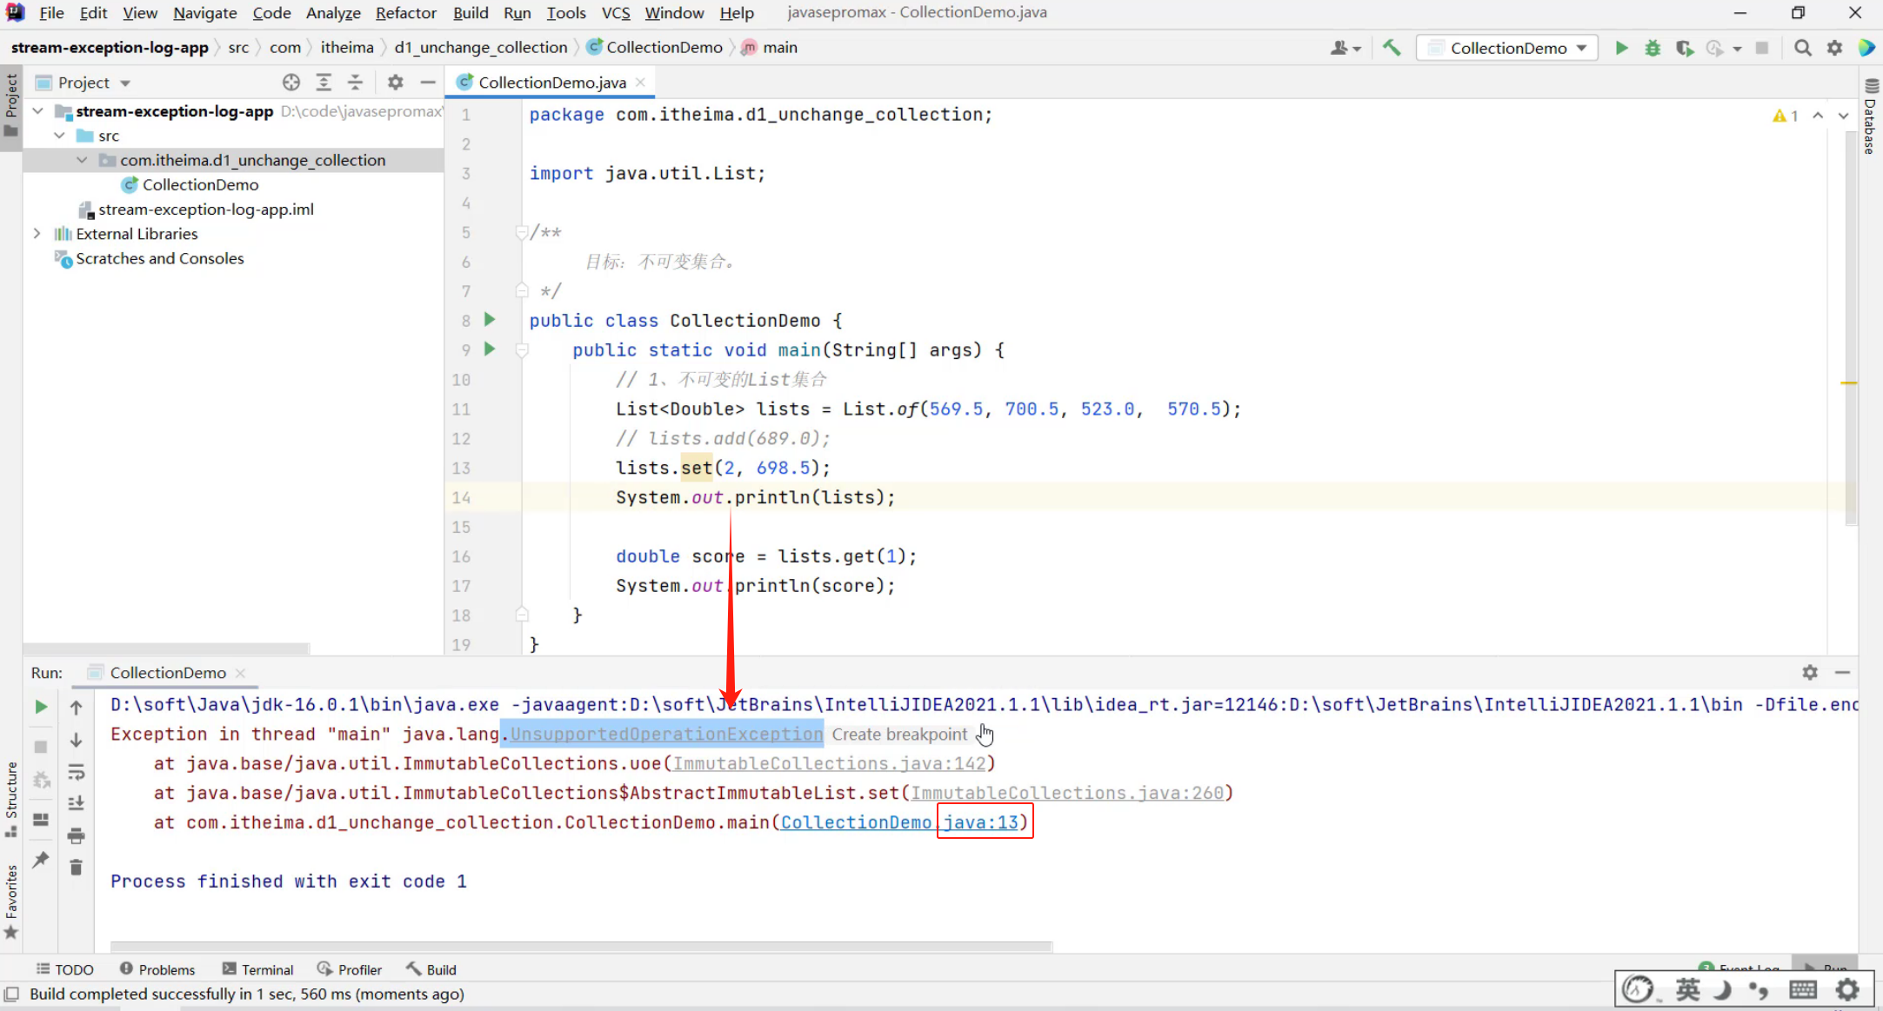Click the UnsupportedOperationException link
Viewport: 1883px width, 1011px height.
click(x=665, y=735)
